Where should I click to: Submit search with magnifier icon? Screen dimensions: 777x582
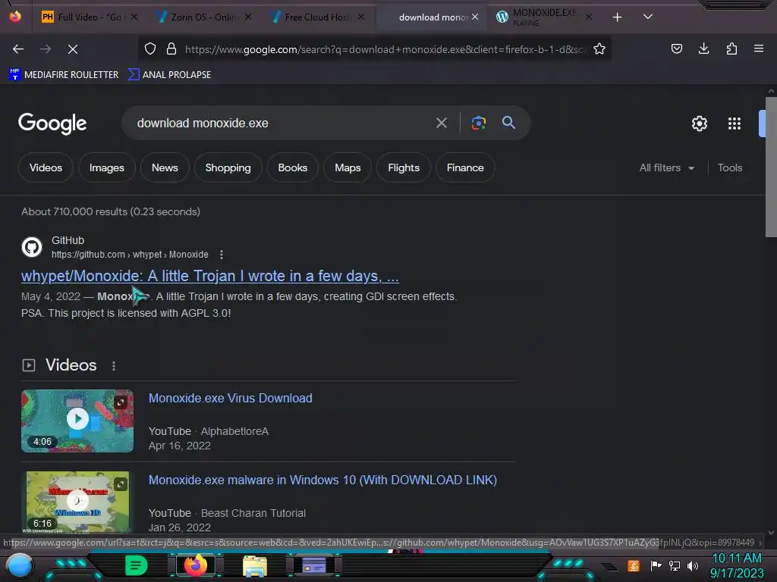(x=508, y=122)
